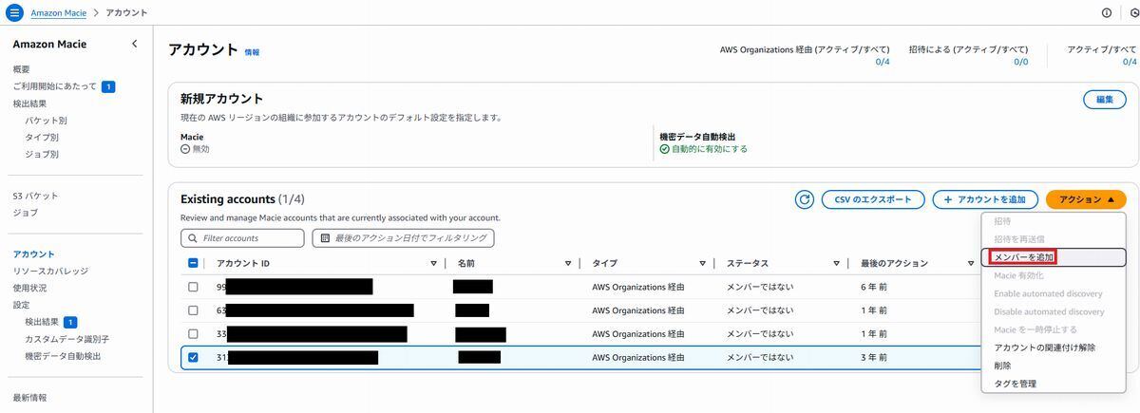Click the Amazon Macie breadcrumb link
The width and height of the screenshot is (1140, 413).
57,12
